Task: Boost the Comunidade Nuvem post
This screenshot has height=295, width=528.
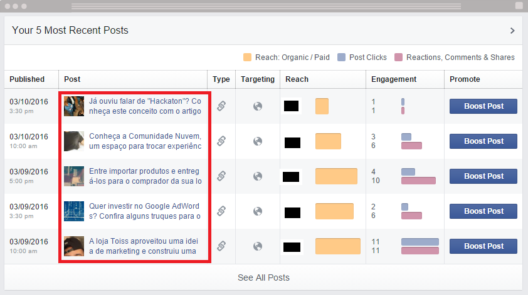Action: [483, 141]
